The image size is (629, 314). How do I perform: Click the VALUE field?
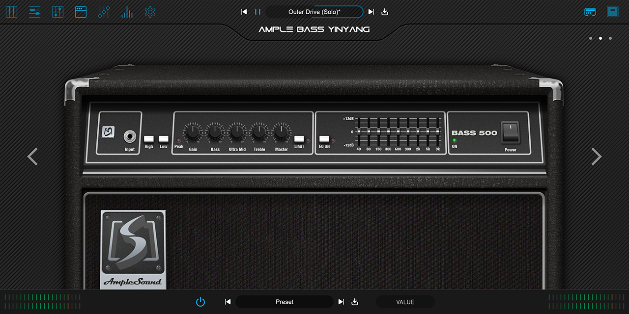point(405,302)
